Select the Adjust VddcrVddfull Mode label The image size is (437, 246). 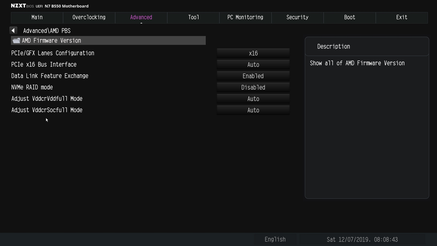(x=47, y=99)
